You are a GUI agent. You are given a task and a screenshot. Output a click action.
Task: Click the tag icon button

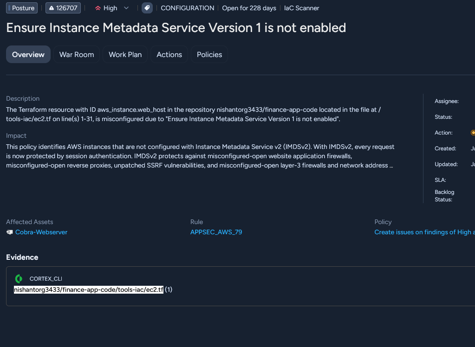pos(147,8)
